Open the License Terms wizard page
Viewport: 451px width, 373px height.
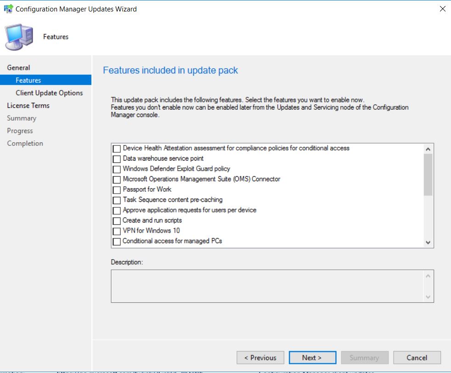coord(28,105)
